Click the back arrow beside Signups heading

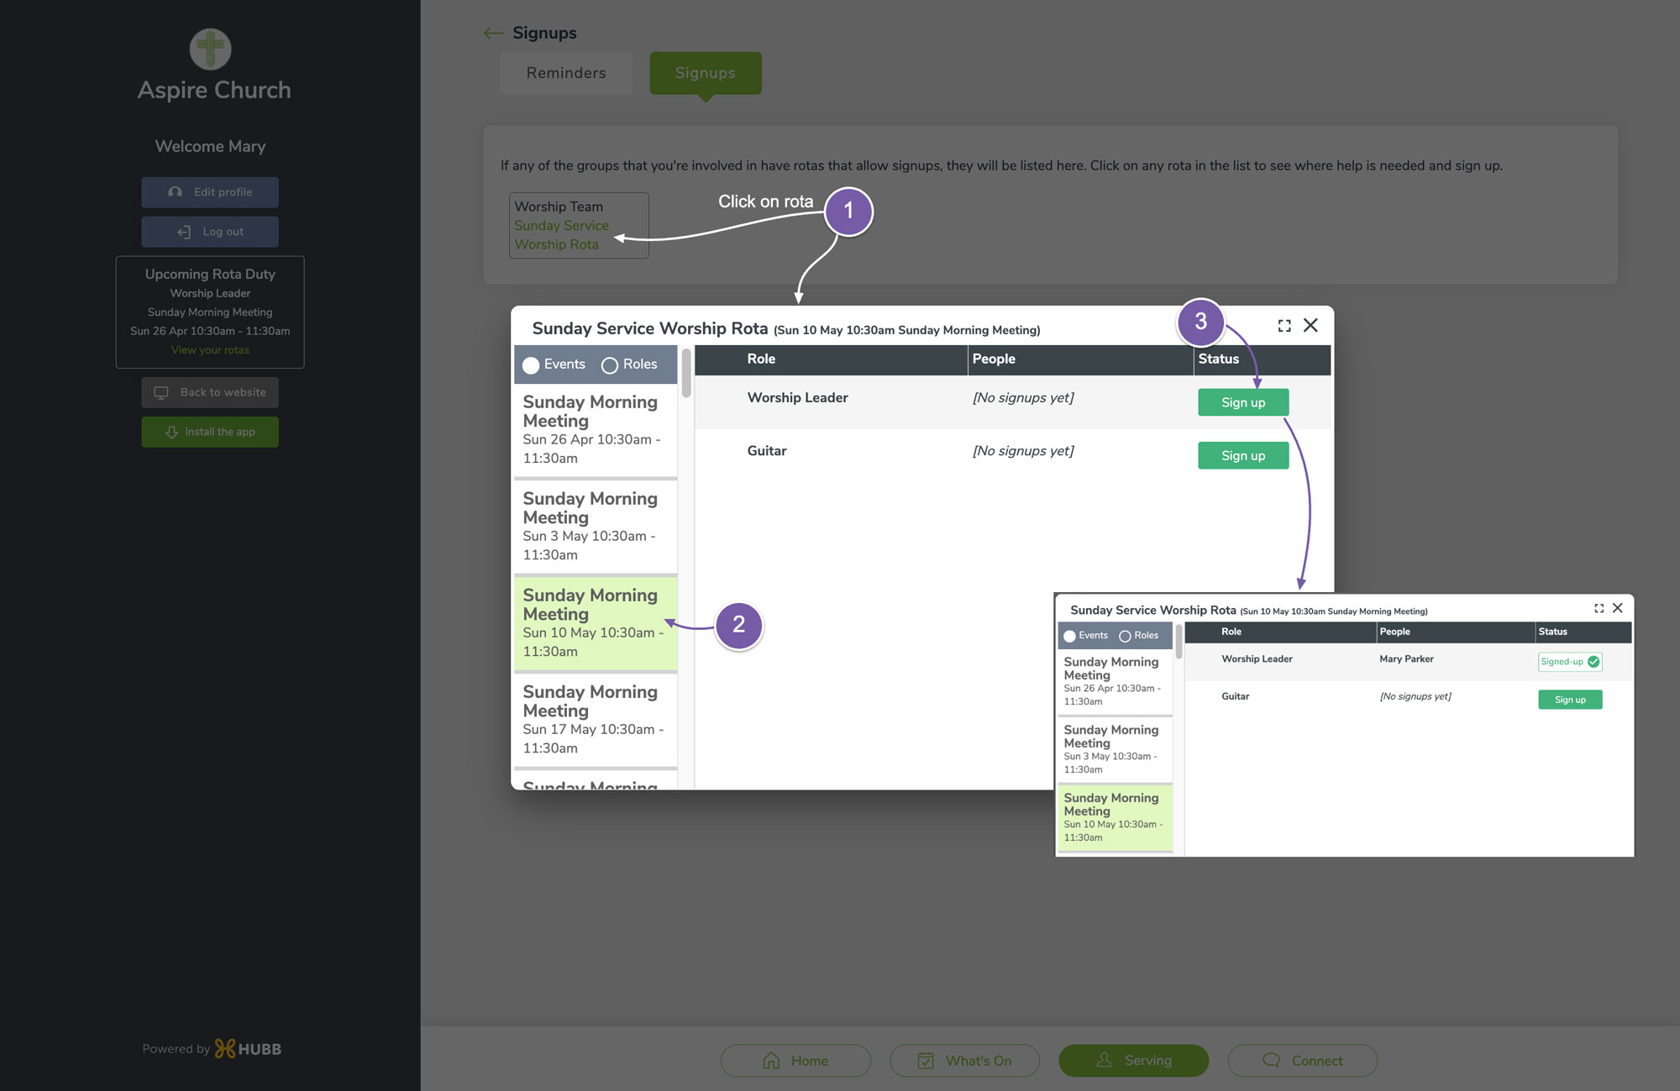[x=493, y=34]
